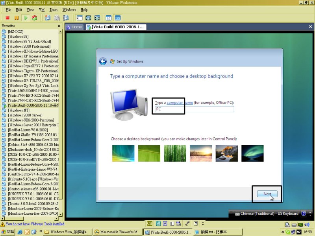Select the Vista-Build-6000 VM tab
The width and height of the screenshot is (315, 236).
[116, 27]
